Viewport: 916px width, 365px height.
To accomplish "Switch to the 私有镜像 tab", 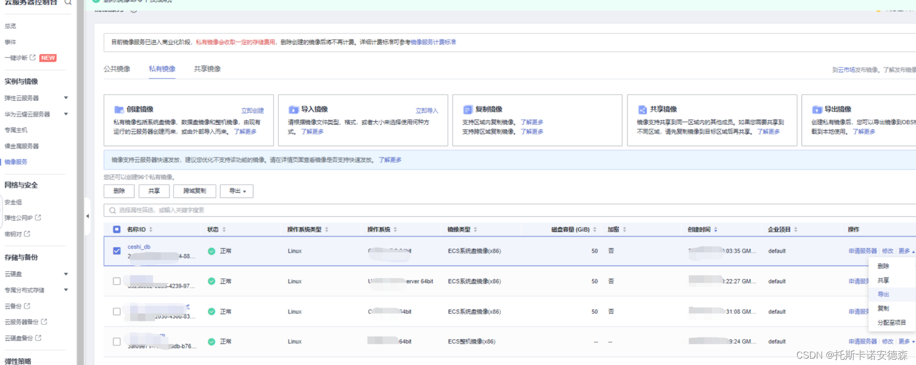I will 162,69.
